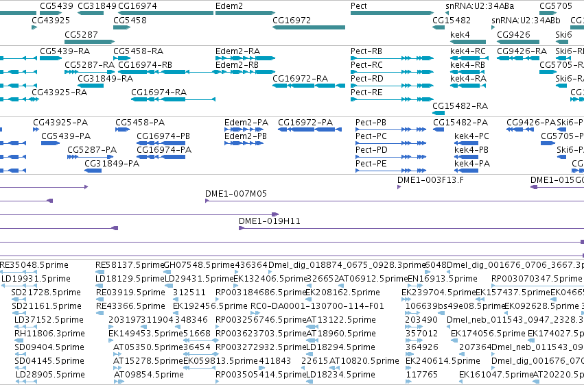584x385 pixels.
Task: Open the CG5705 gene label
Action: coord(556,6)
